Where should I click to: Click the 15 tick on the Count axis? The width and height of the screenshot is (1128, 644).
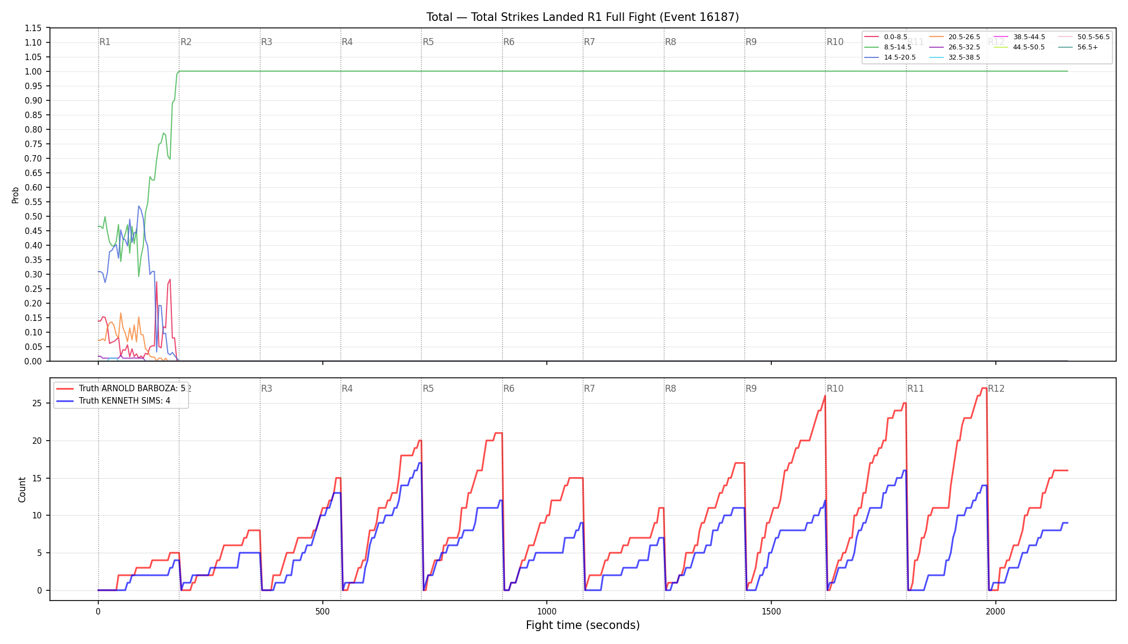pos(37,478)
